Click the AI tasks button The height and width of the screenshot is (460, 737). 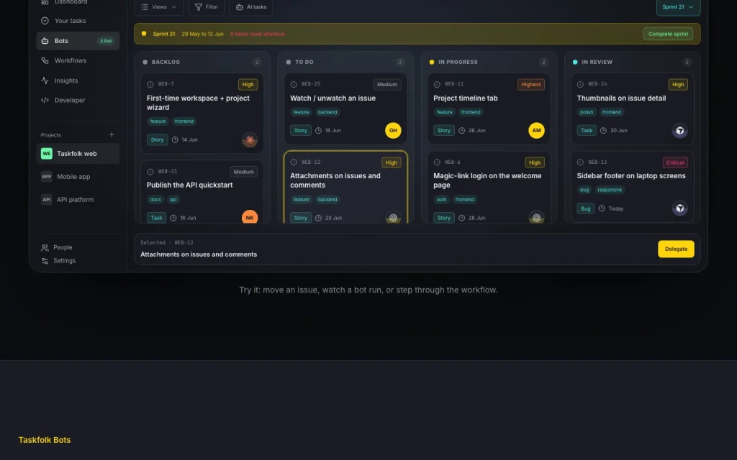pyautogui.click(x=251, y=7)
